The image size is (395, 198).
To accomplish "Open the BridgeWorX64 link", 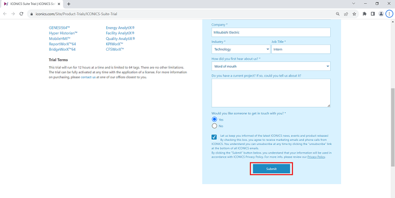I will [62, 49].
